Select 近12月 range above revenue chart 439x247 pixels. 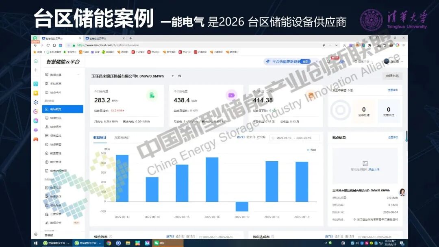click(261, 137)
